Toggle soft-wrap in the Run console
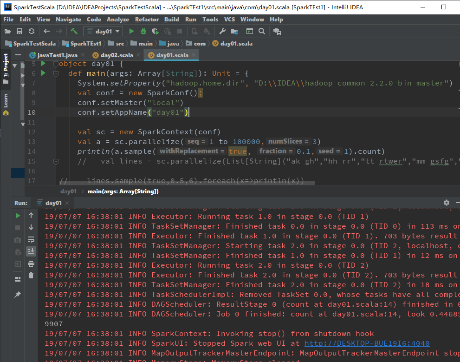Image resolution: width=460 pixels, height=362 pixels. point(31,239)
